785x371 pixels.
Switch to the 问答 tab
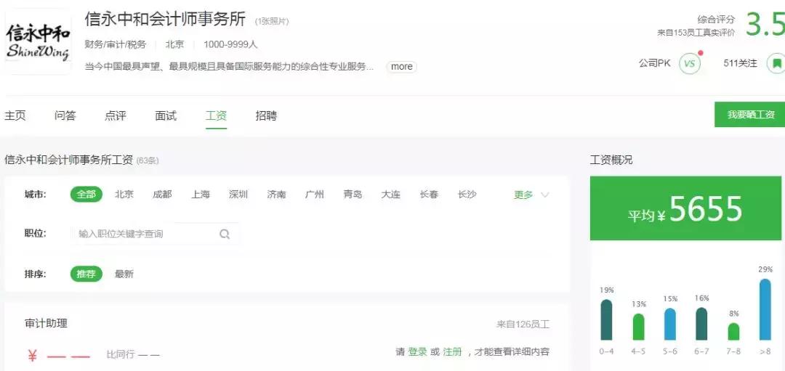tap(65, 116)
